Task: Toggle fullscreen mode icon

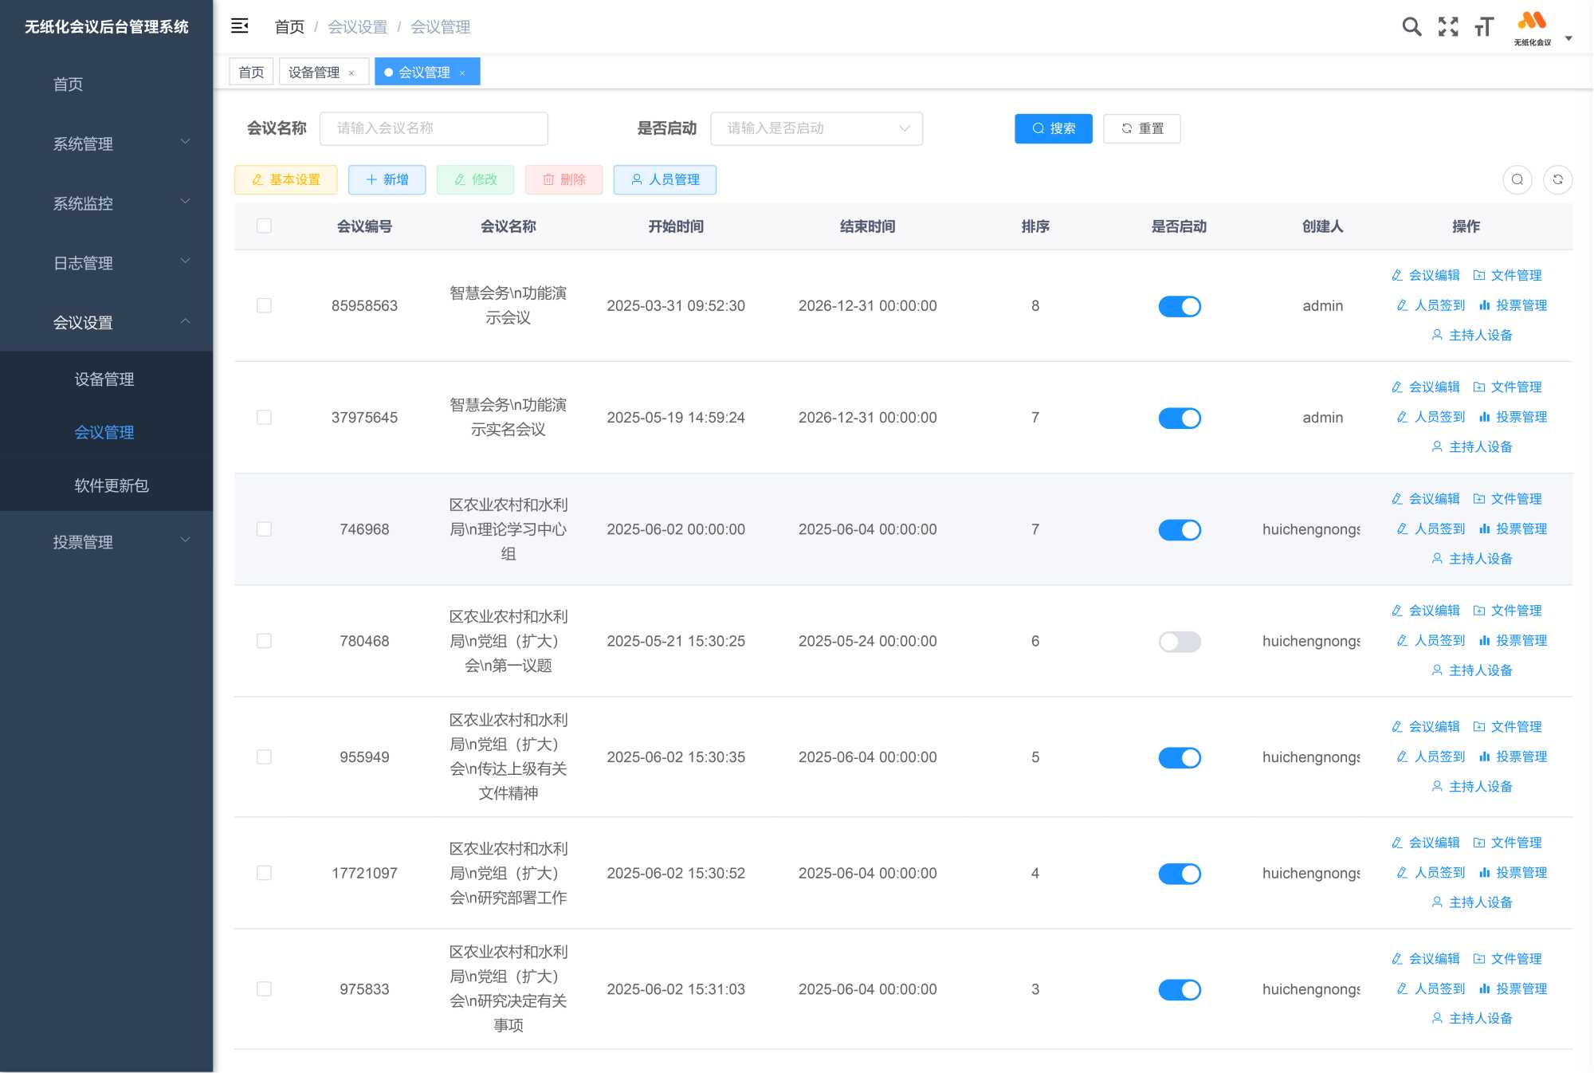Action: 1447,27
